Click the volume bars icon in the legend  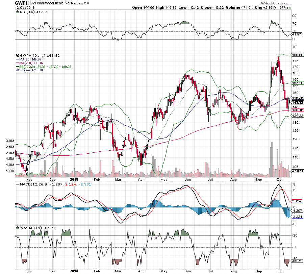point(17,70)
